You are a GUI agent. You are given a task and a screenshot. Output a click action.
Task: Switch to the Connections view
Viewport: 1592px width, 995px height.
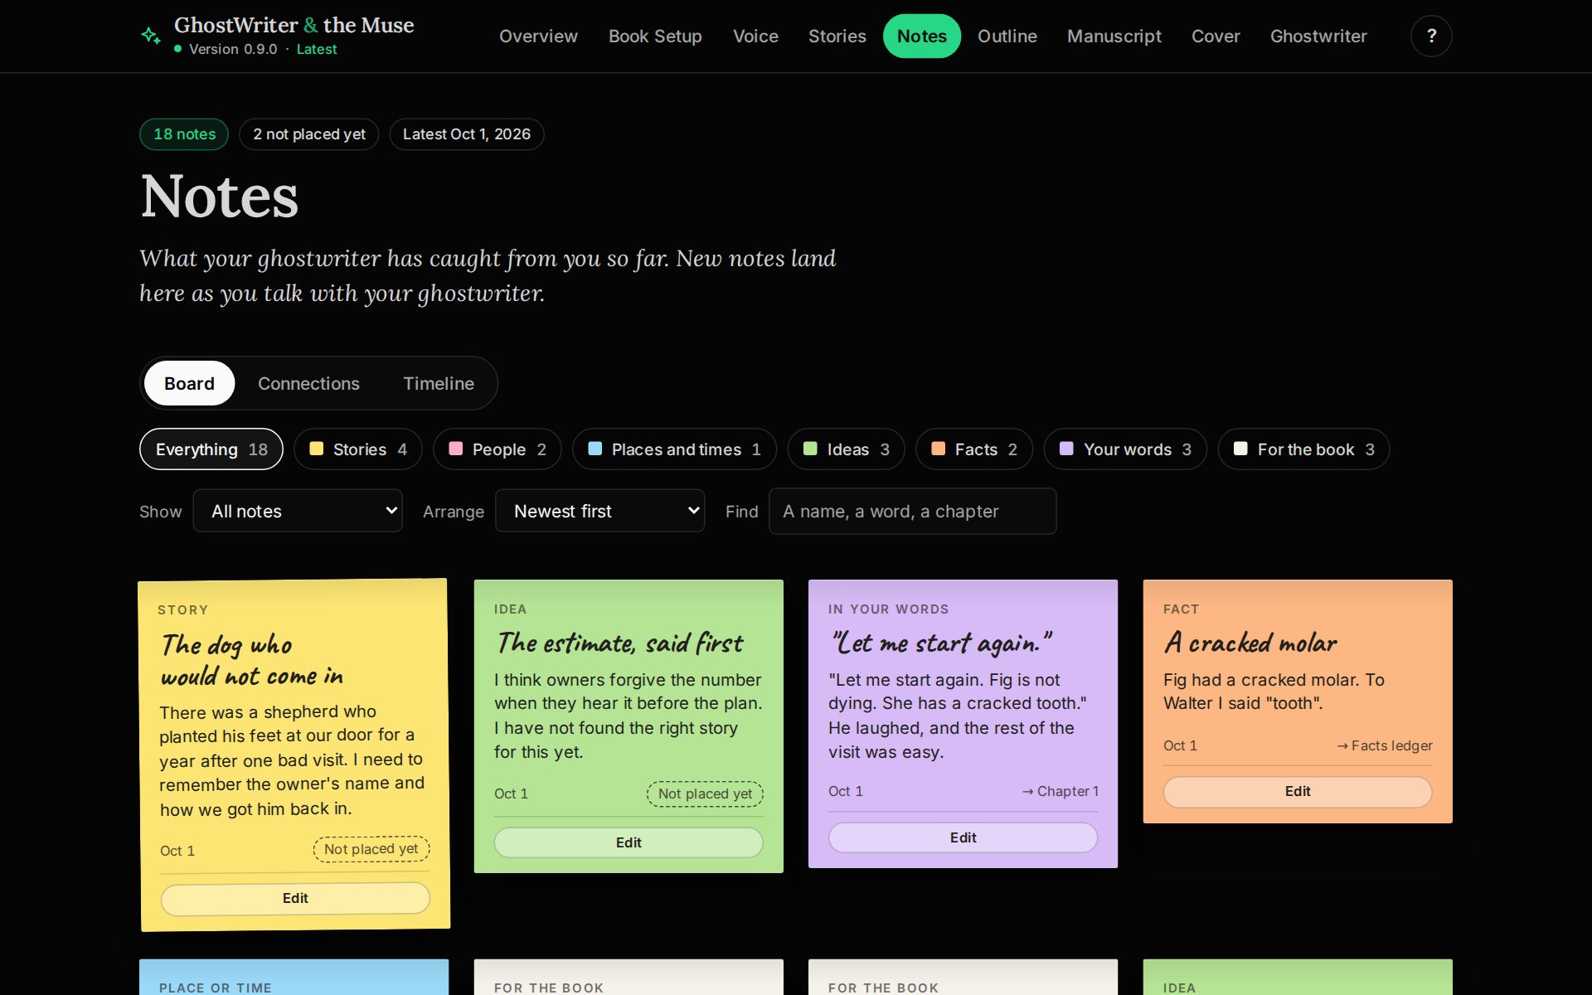pyautogui.click(x=308, y=383)
